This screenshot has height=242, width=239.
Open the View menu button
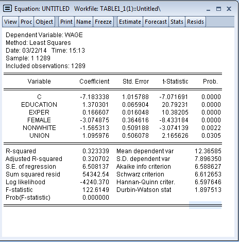tap(10, 22)
